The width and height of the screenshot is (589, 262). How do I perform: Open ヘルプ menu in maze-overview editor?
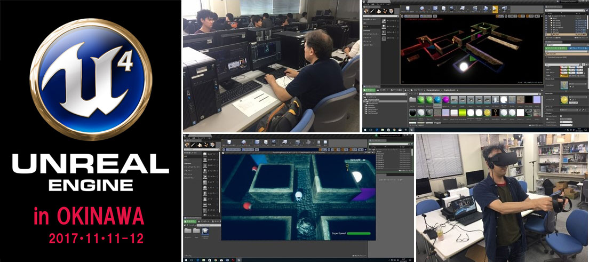point(388,4)
